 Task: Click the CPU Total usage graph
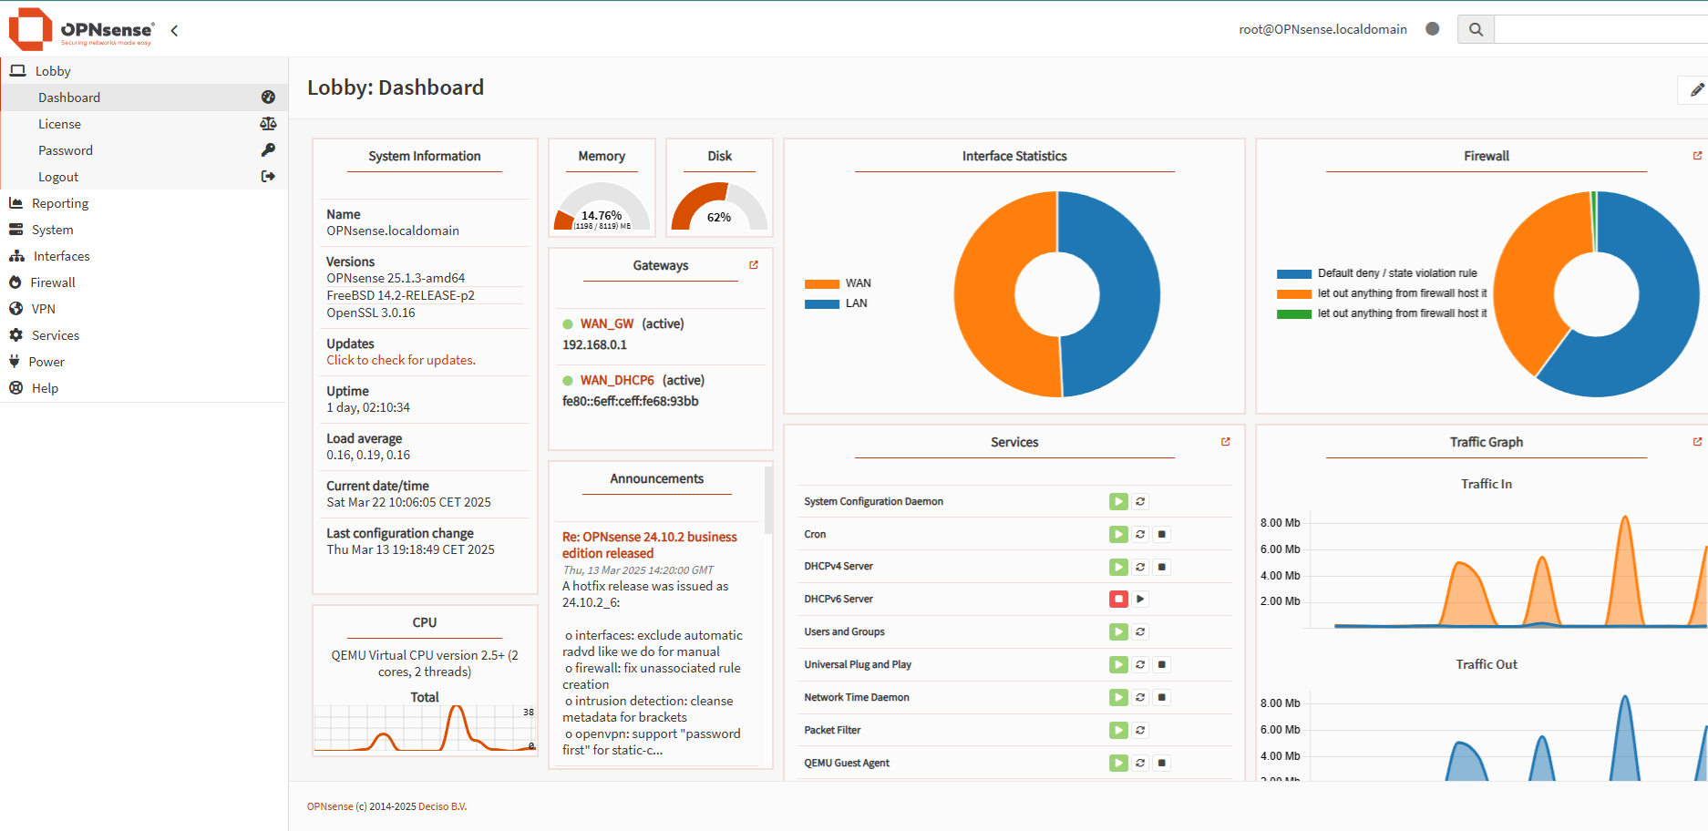(425, 728)
